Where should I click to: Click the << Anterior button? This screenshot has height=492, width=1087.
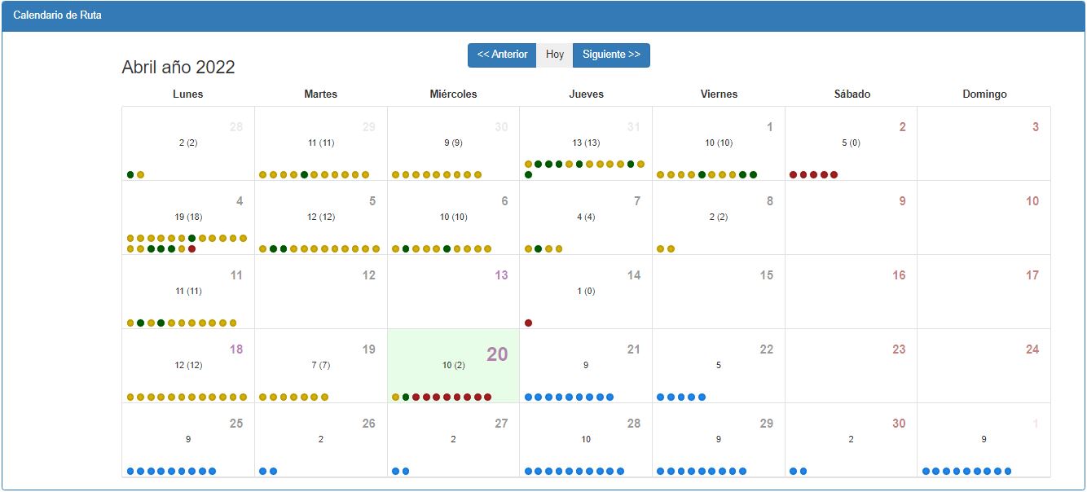click(x=502, y=55)
